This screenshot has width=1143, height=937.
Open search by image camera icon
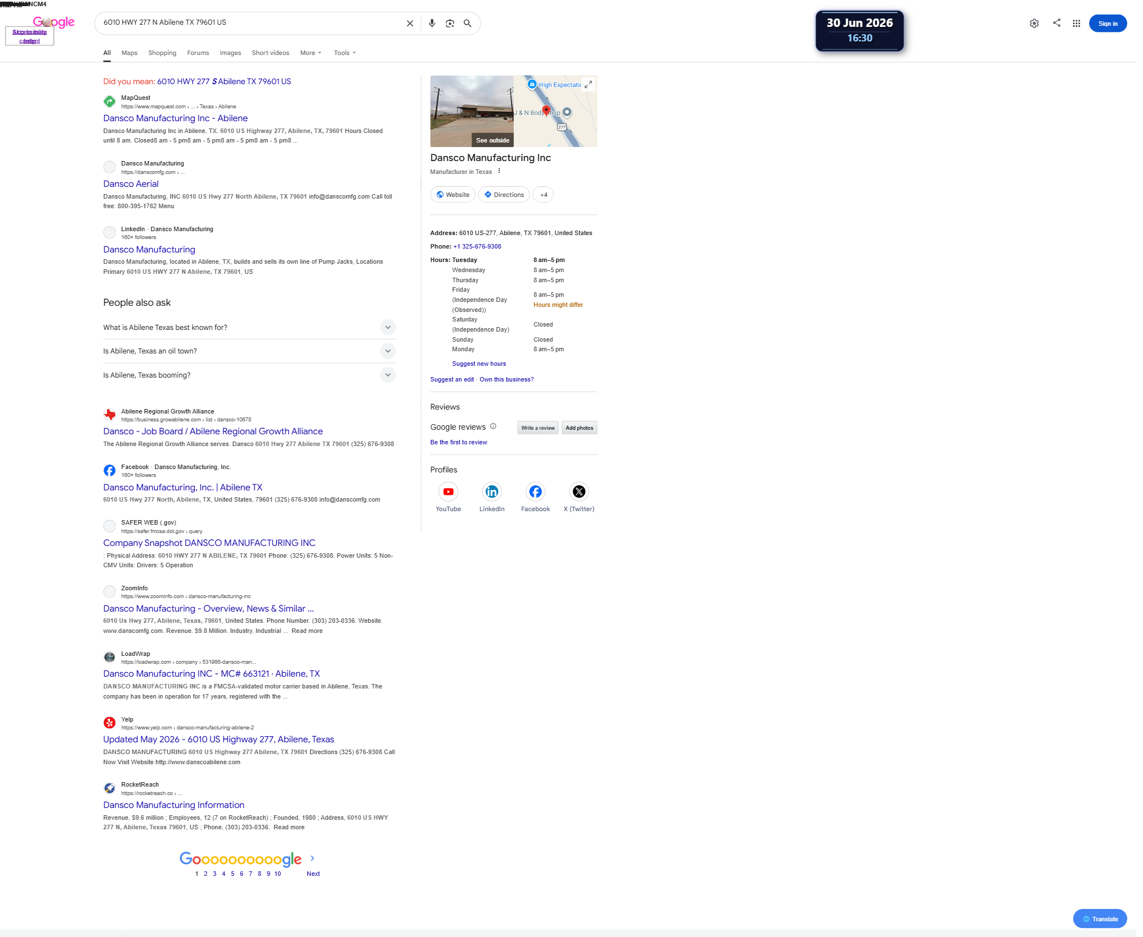point(450,24)
